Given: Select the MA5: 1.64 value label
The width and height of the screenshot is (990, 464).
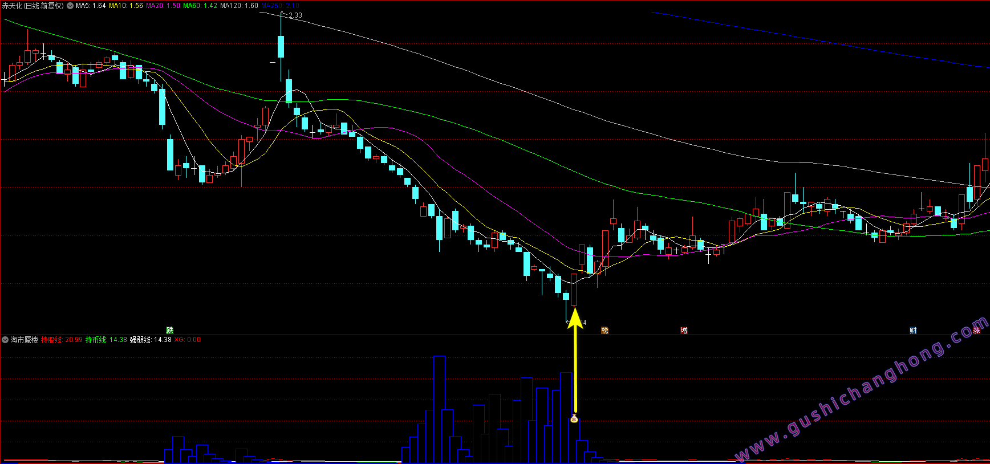Looking at the screenshot, I should 91,6.
